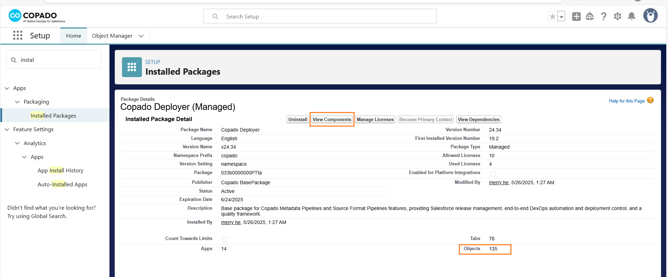Open Auto-Installed Apps

(62, 184)
